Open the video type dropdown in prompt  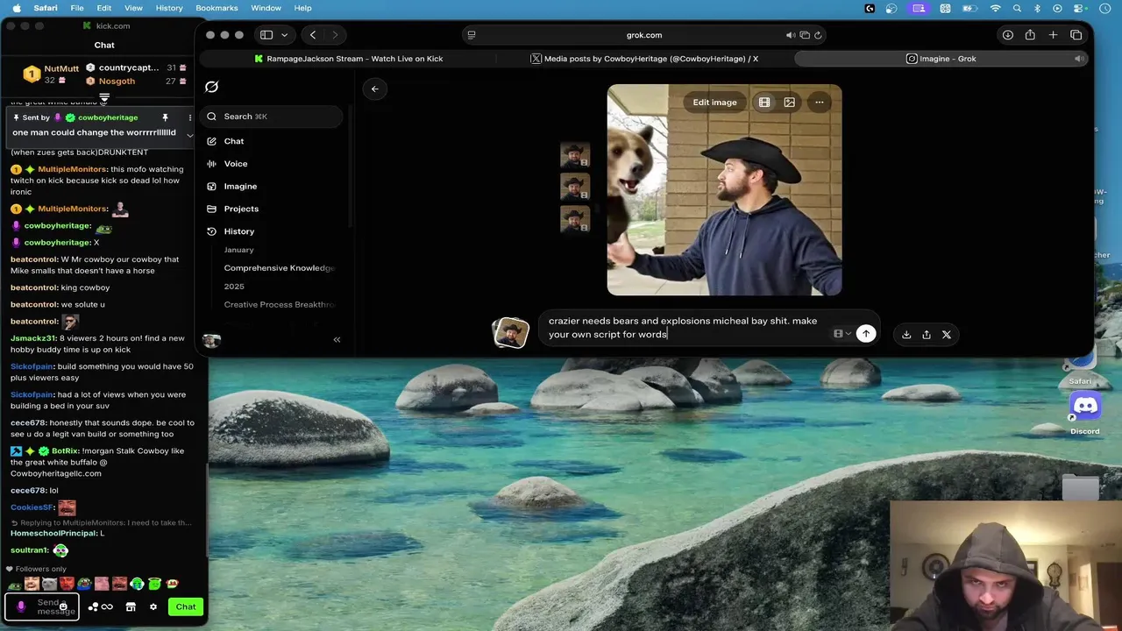[x=842, y=334]
